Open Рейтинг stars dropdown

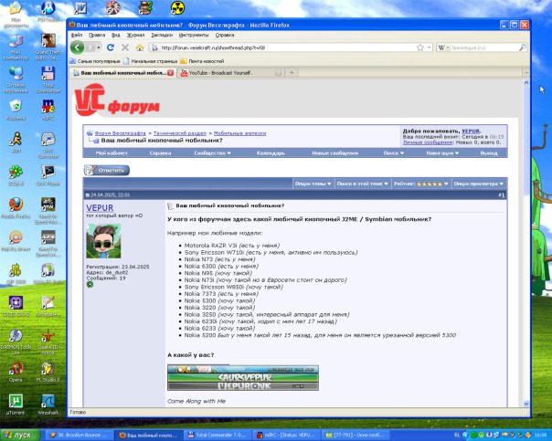(x=420, y=184)
